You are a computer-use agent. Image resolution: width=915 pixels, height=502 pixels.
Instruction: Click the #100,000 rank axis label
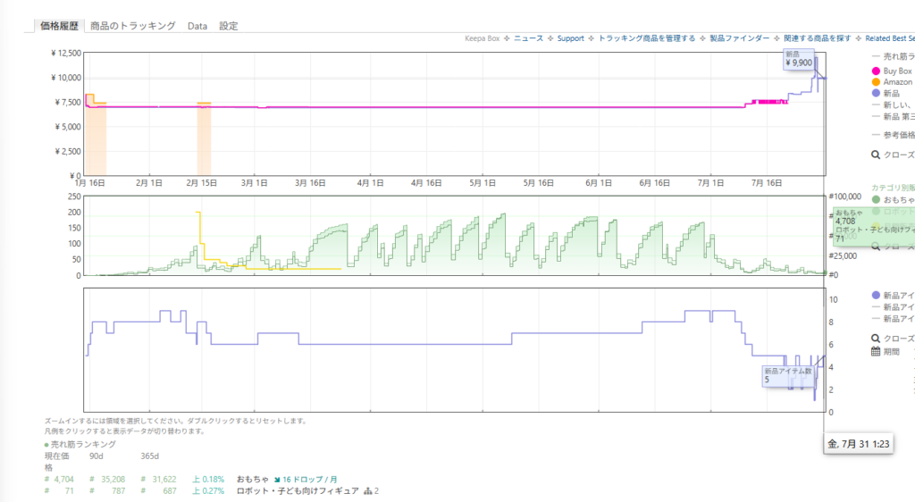tap(845, 197)
